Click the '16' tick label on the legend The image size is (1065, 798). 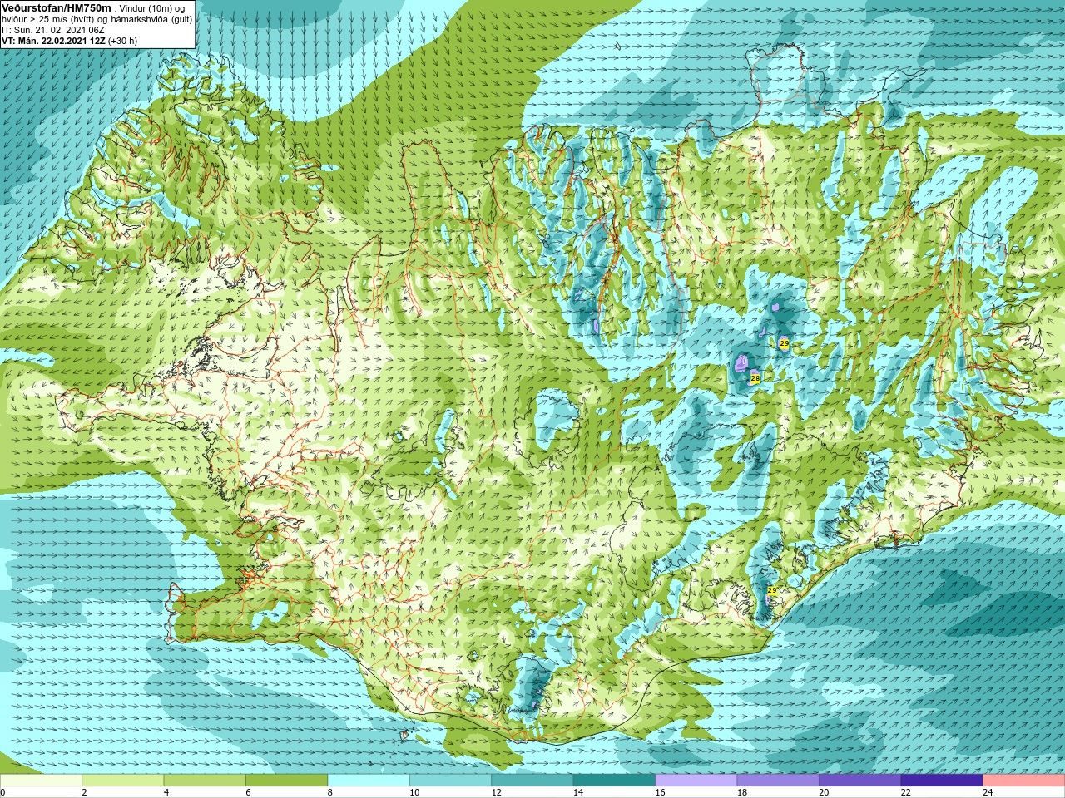661,792
